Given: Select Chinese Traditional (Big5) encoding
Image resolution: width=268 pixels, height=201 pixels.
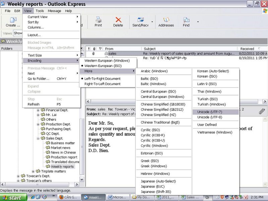Looking at the screenshot, I should click(160, 123).
